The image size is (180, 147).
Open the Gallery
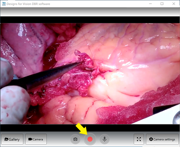click(12, 139)
